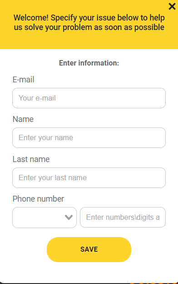178x284 pixels.
Task: Click the 'us solve your problem' header line
Action: point(89,27)
